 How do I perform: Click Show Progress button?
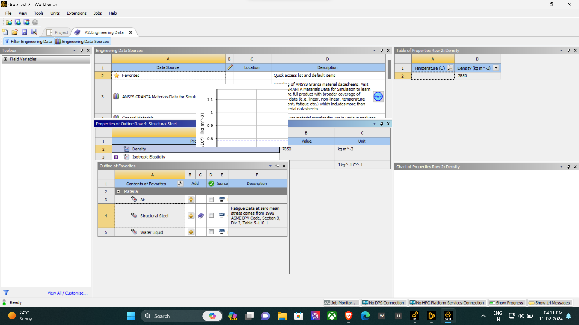(507, 303)
